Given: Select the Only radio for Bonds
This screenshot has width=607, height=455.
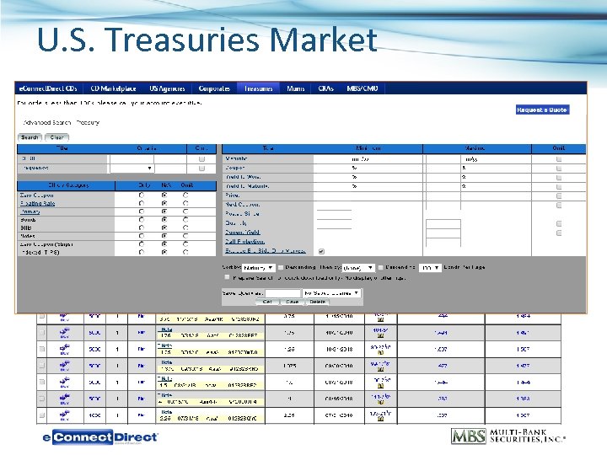Looking at the screenshot, I should pyautogui.click(x=142, y=220).
